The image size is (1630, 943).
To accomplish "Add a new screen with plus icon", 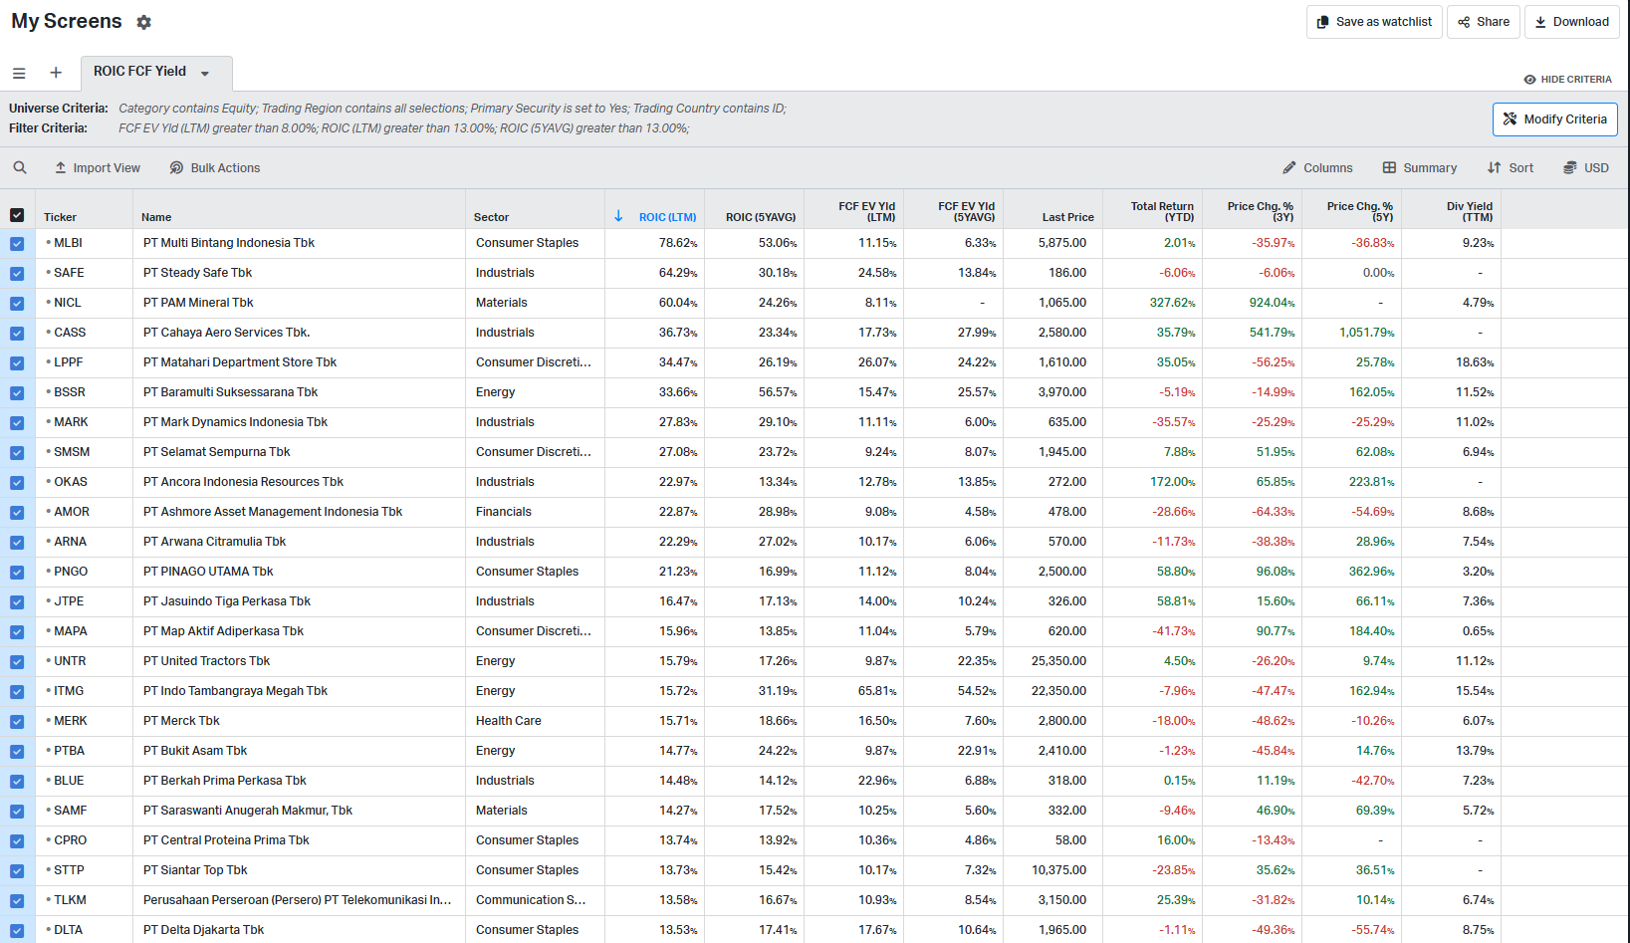I will [x=56, y=73].
